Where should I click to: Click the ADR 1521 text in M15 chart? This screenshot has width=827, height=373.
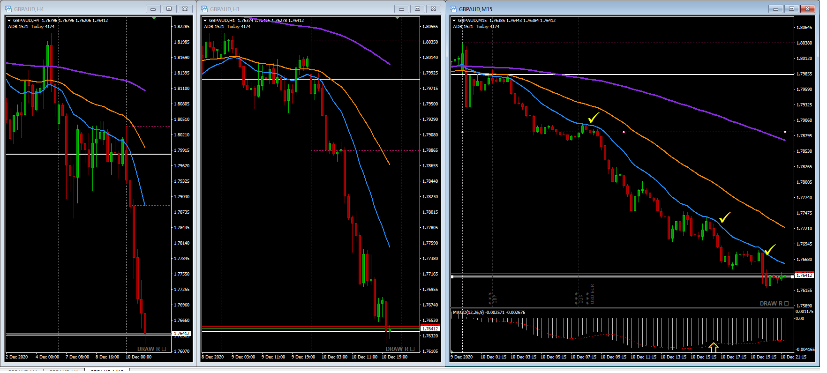[x=463, y=27]
